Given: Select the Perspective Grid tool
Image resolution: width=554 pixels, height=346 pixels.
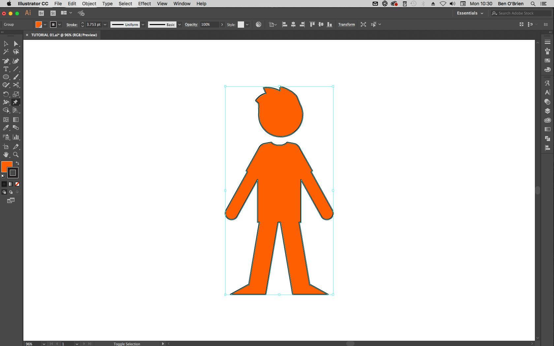Looking at the screenshot, I should pos(16,110).
